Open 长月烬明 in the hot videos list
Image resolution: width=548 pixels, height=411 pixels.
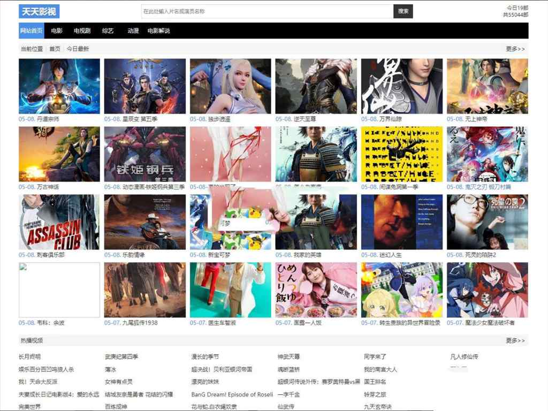(x=30, y=356)
